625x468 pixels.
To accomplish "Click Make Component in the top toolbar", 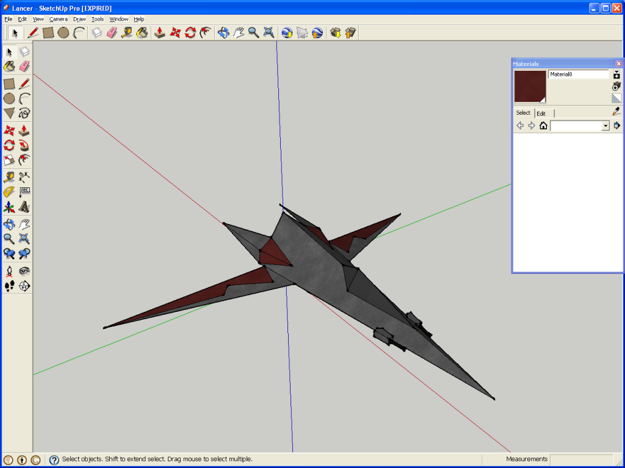I will pos(97,33).
